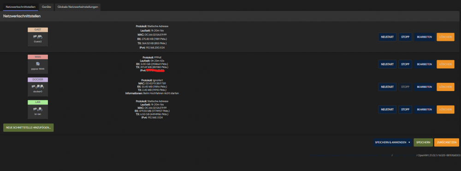Restart the LAN interface with Neustart
Screen dimensions: 461x171
tap(387, 109)
